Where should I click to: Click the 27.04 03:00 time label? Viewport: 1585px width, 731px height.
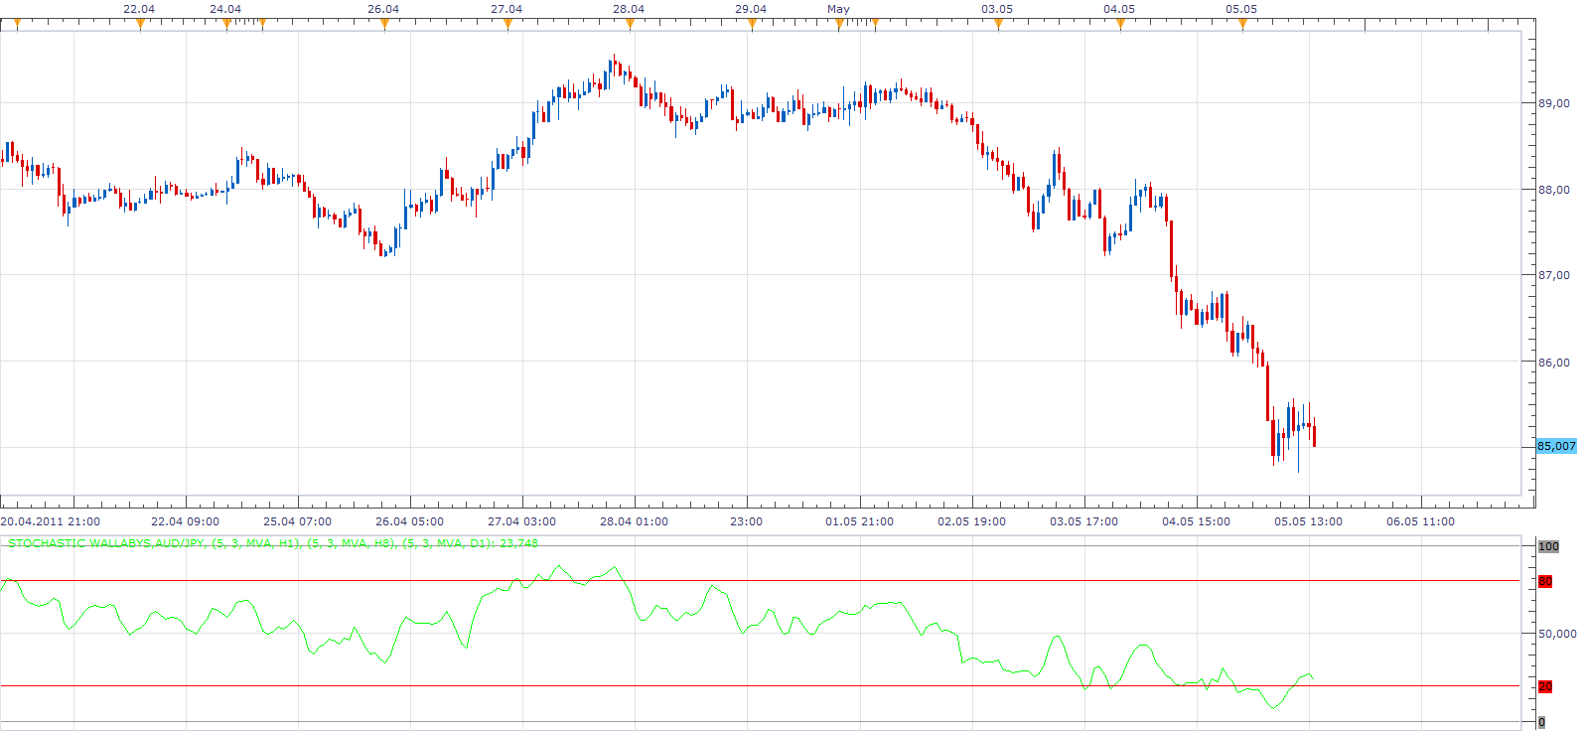pyautogui.click(x=521, y=521)
